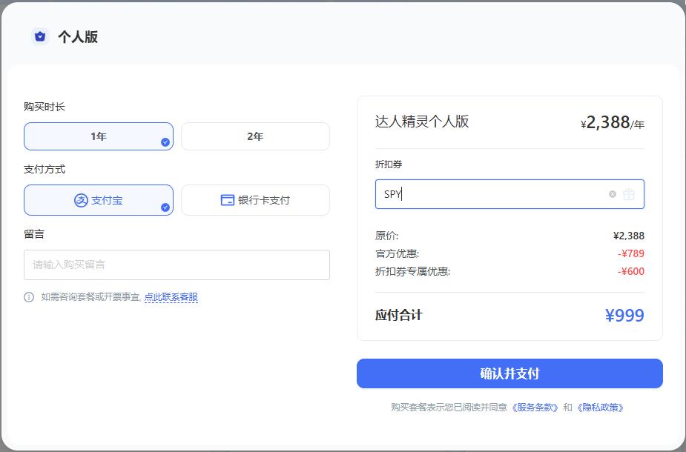
Task: Focus the SPY discount coupon input
Action: pyautogui.click(x=482, y=194)
